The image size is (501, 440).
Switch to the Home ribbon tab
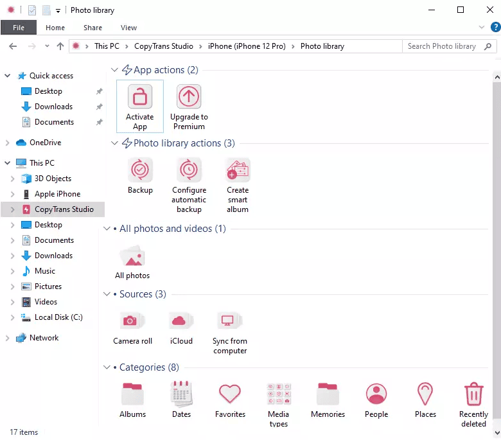click(55, 28)
